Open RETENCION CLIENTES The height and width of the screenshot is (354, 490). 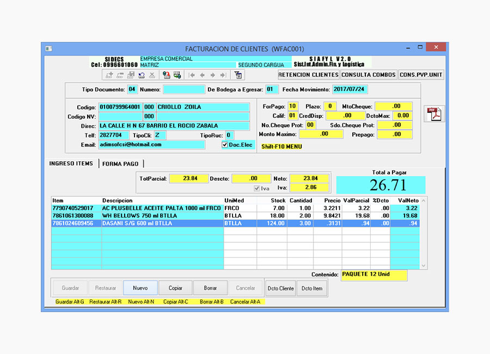pyautogui.click(x=308, y=75)
